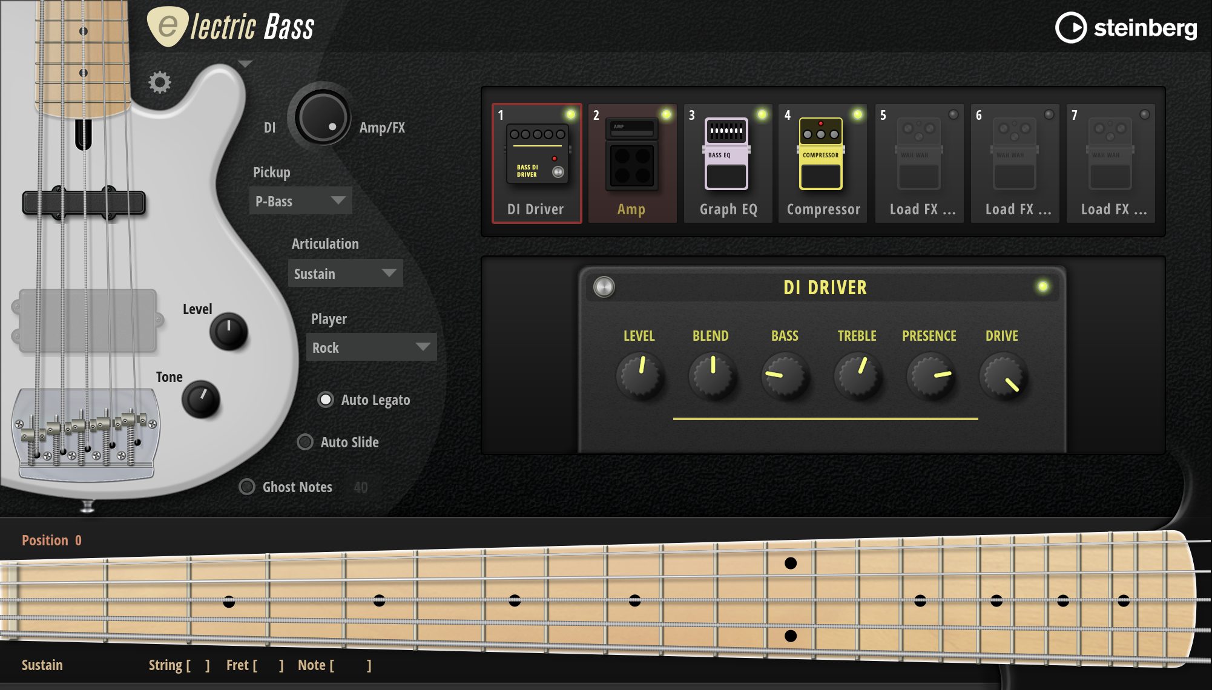Image resolution: width=1212 pixels, height=690 pixels.
Task: Click the DI Driver TREBLE knob
Action: 857,375
